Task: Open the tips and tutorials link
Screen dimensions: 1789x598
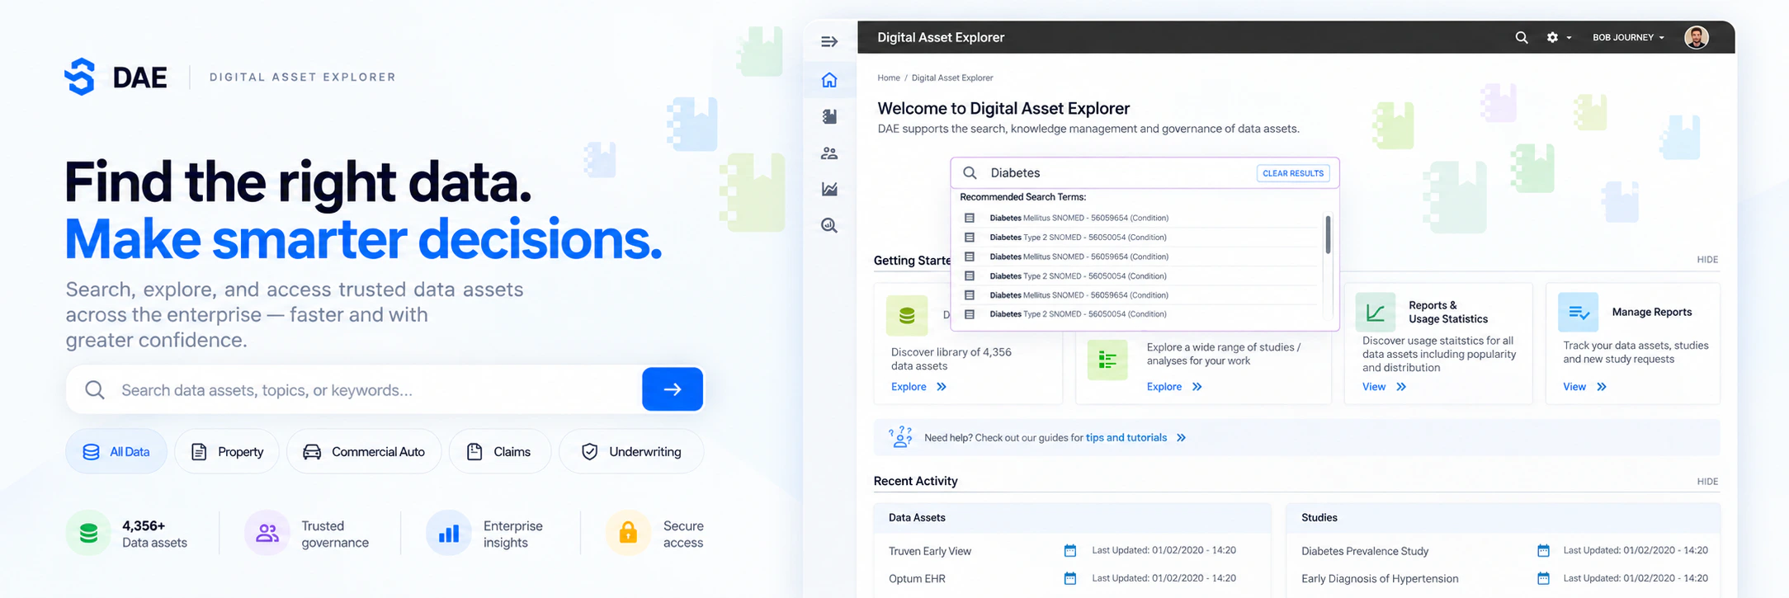Action: pos(1126,438)
